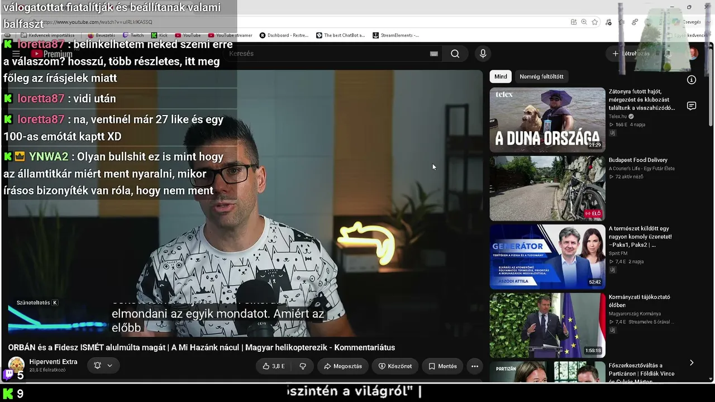Screen dimensions: 715x402
Task: Click the 'Mentés' save button
Action: click(x=442, y=366)
